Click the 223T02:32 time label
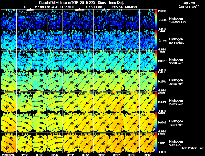205x156 pixels. click(x=9, y=155)
